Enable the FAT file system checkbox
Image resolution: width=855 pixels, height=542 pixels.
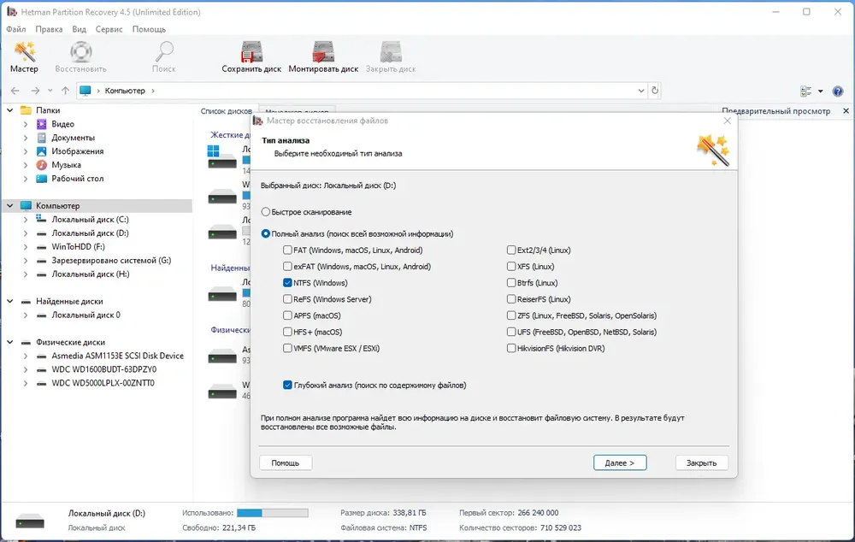pos(287,250)
